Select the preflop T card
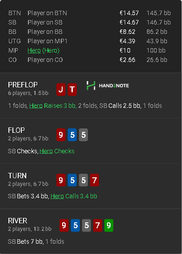Image resolution: width=182 pixels, height=254 pixels. [72, 90]
